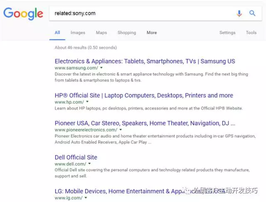The height and width of the screenshot is (202, 266).
Task: Click the About 46 results count text
Action: click(x=86, y=48)
